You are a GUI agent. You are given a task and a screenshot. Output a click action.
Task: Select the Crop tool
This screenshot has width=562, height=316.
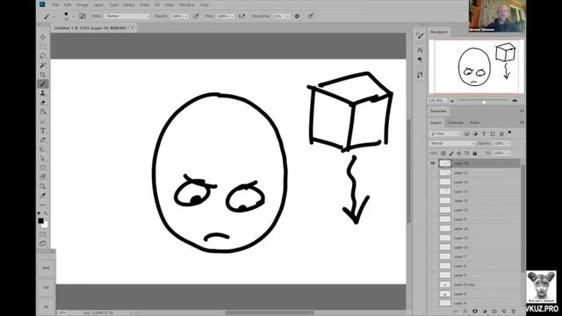click(43, 75)
